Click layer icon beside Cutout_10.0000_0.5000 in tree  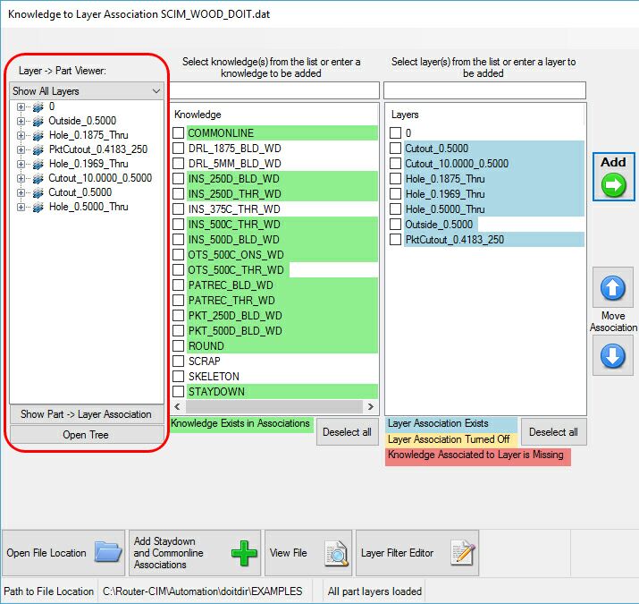[38, 178]
